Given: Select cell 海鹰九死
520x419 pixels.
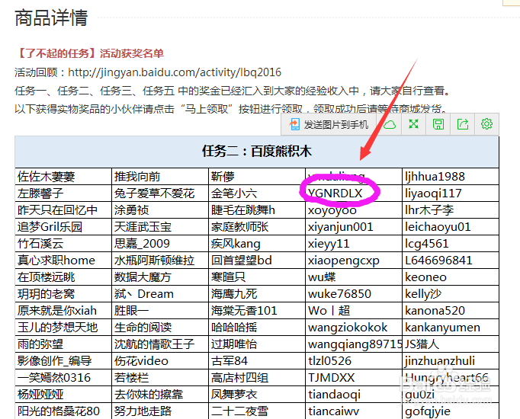Looking at the screenshot, I should tap(257, 294).
